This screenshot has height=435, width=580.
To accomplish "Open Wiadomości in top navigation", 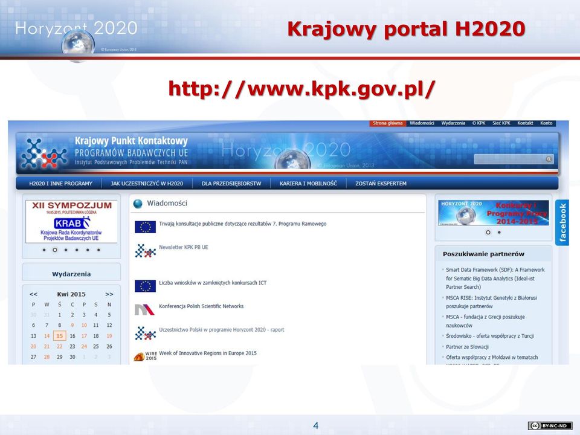I will [x=422, y=123].
